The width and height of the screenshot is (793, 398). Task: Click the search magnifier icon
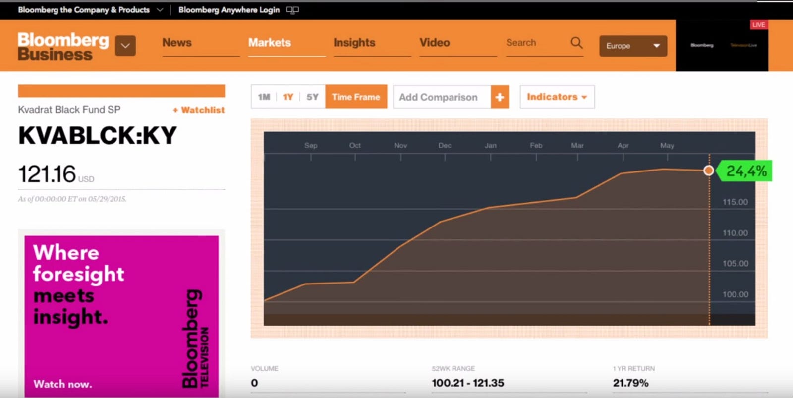coord(576,43)
